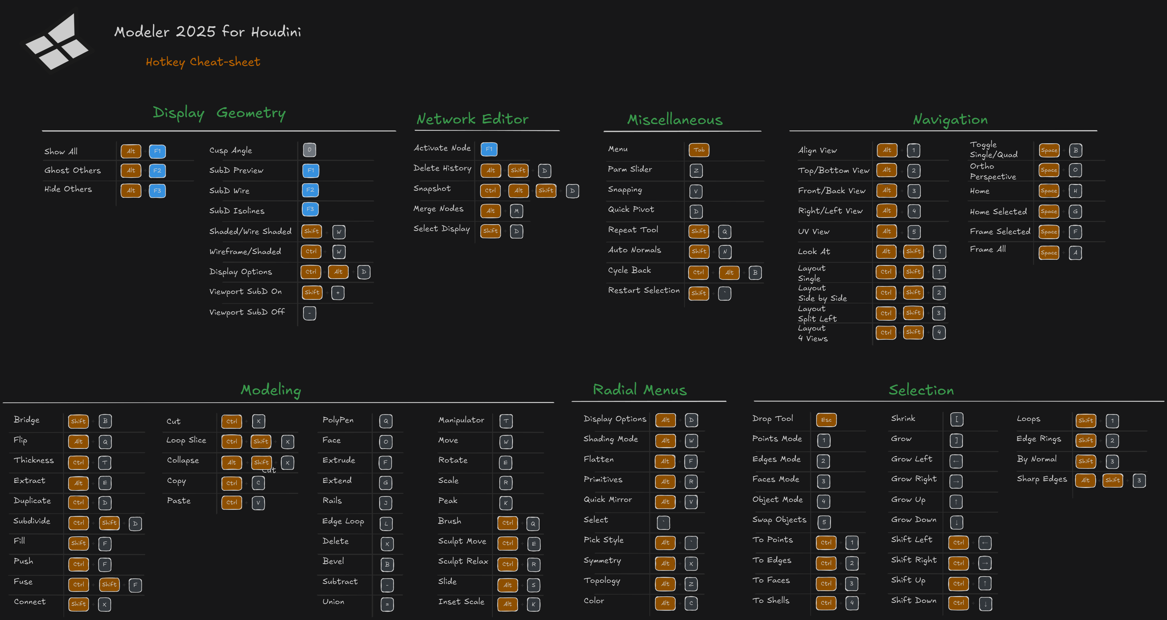Click the Parm Slider entry under Miscellaneous
This screenshot has height=620, width=1167.
630,169
